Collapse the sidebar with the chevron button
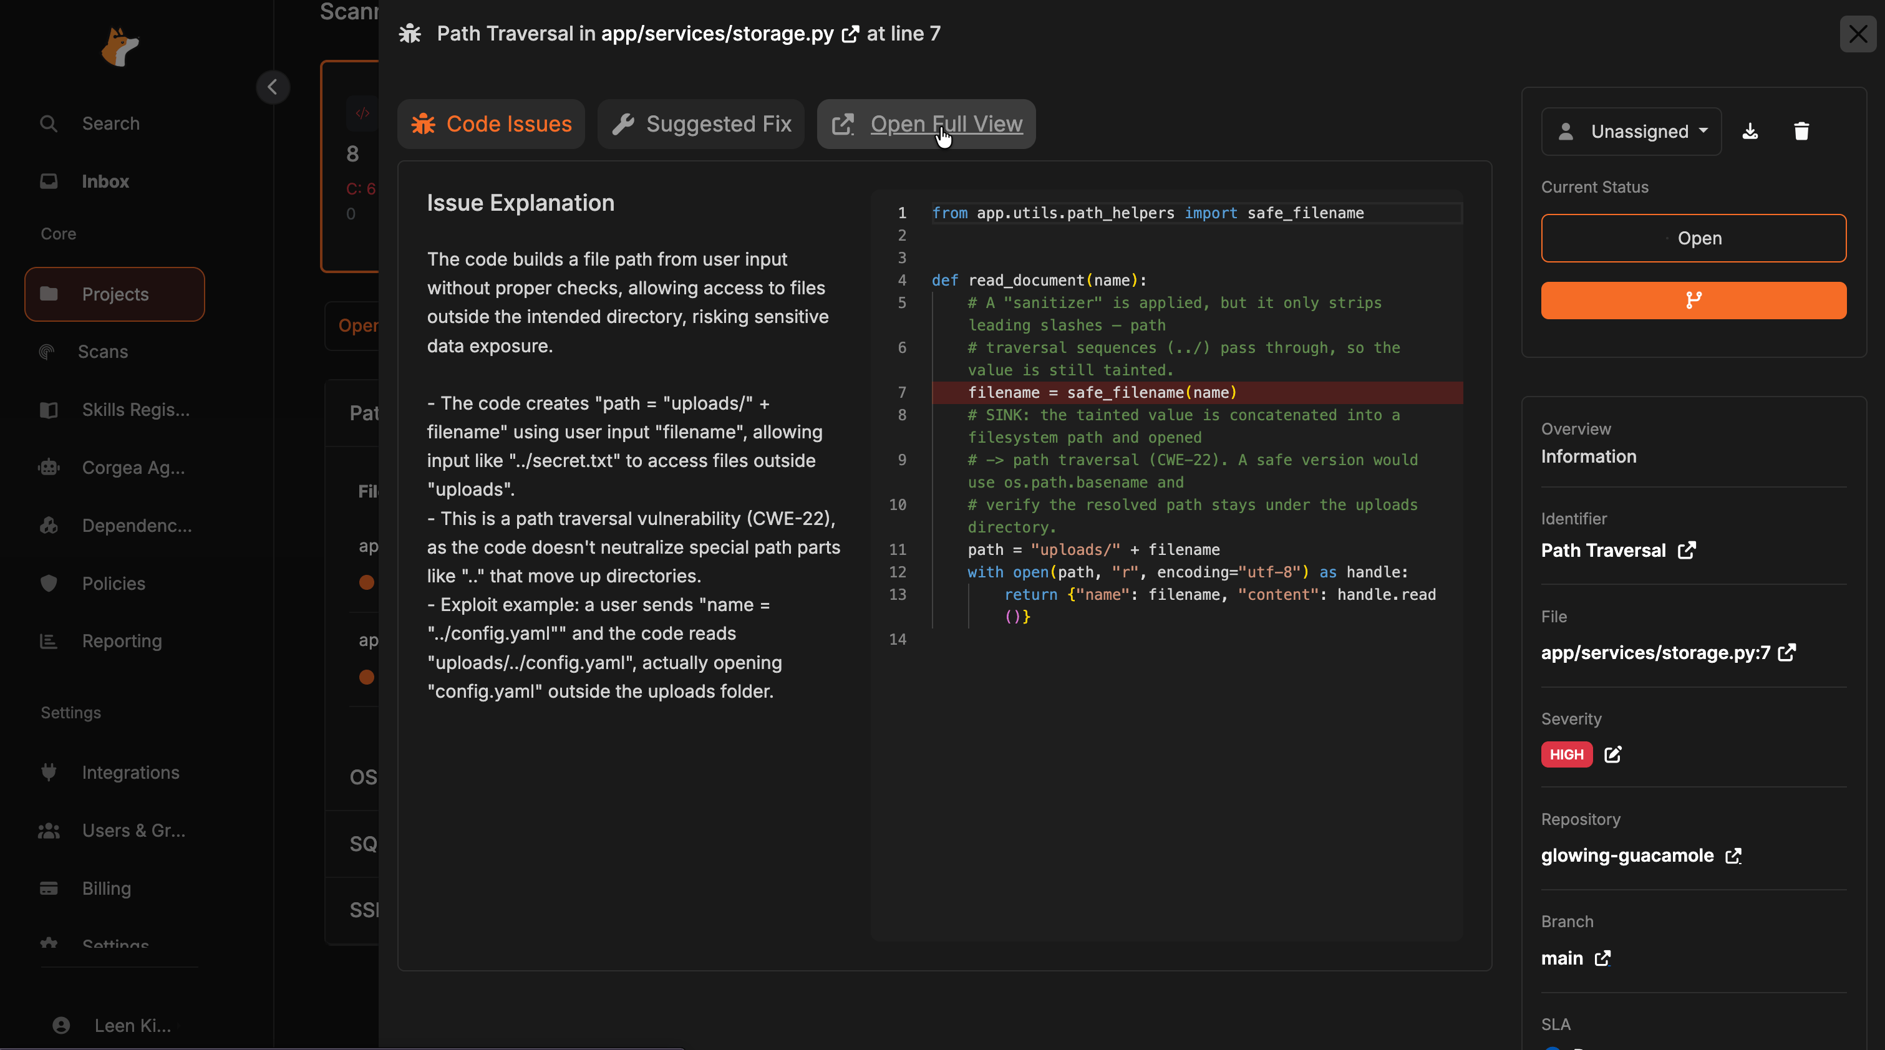The height and width of the screenshot is (1050, 1885). [272, 87]
